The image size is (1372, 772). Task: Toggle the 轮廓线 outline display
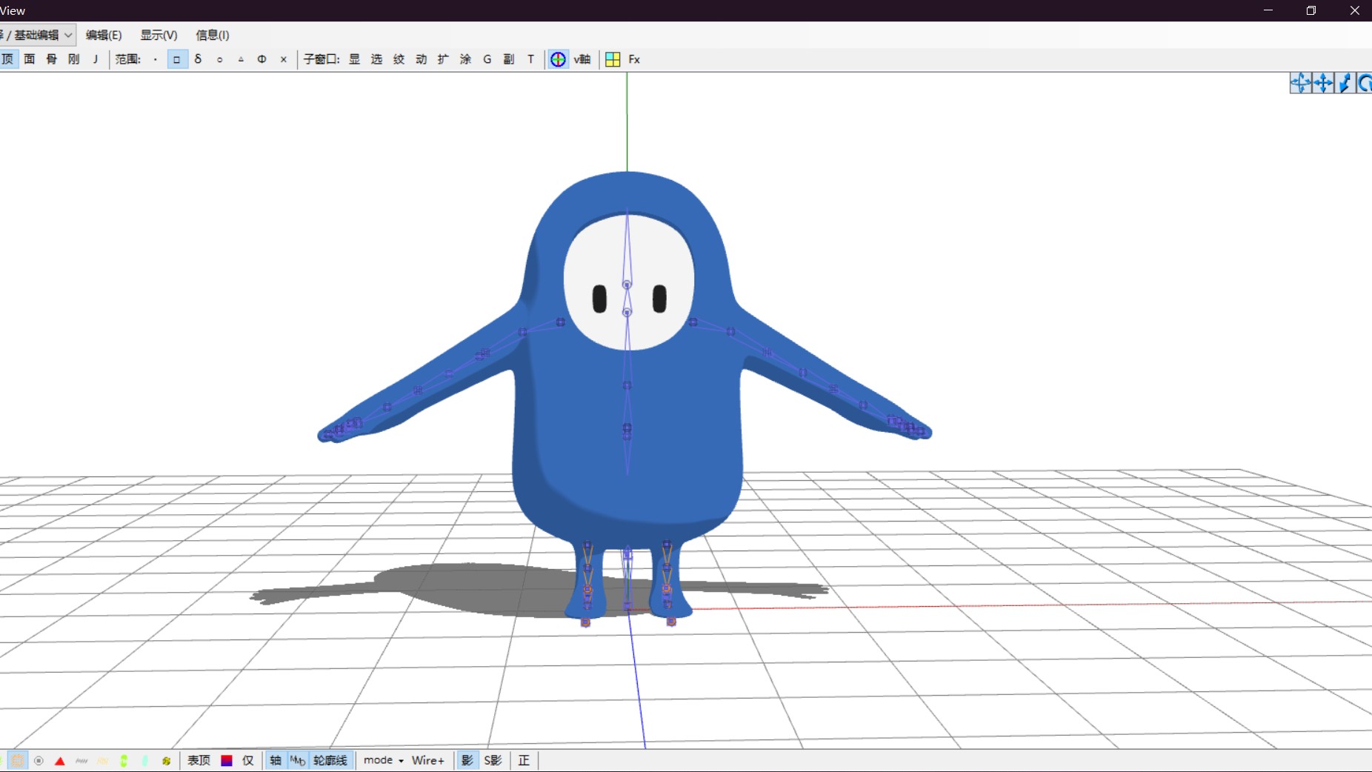tap(330, 760)
